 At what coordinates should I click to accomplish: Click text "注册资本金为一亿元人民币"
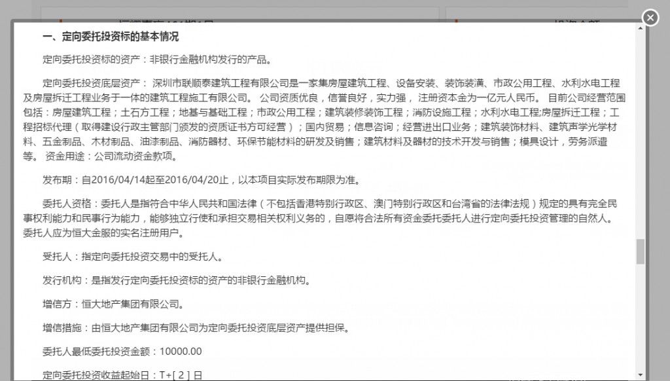[x=476, y=98]
